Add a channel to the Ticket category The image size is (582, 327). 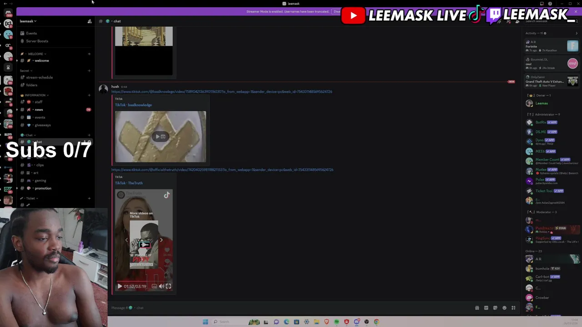89,198
